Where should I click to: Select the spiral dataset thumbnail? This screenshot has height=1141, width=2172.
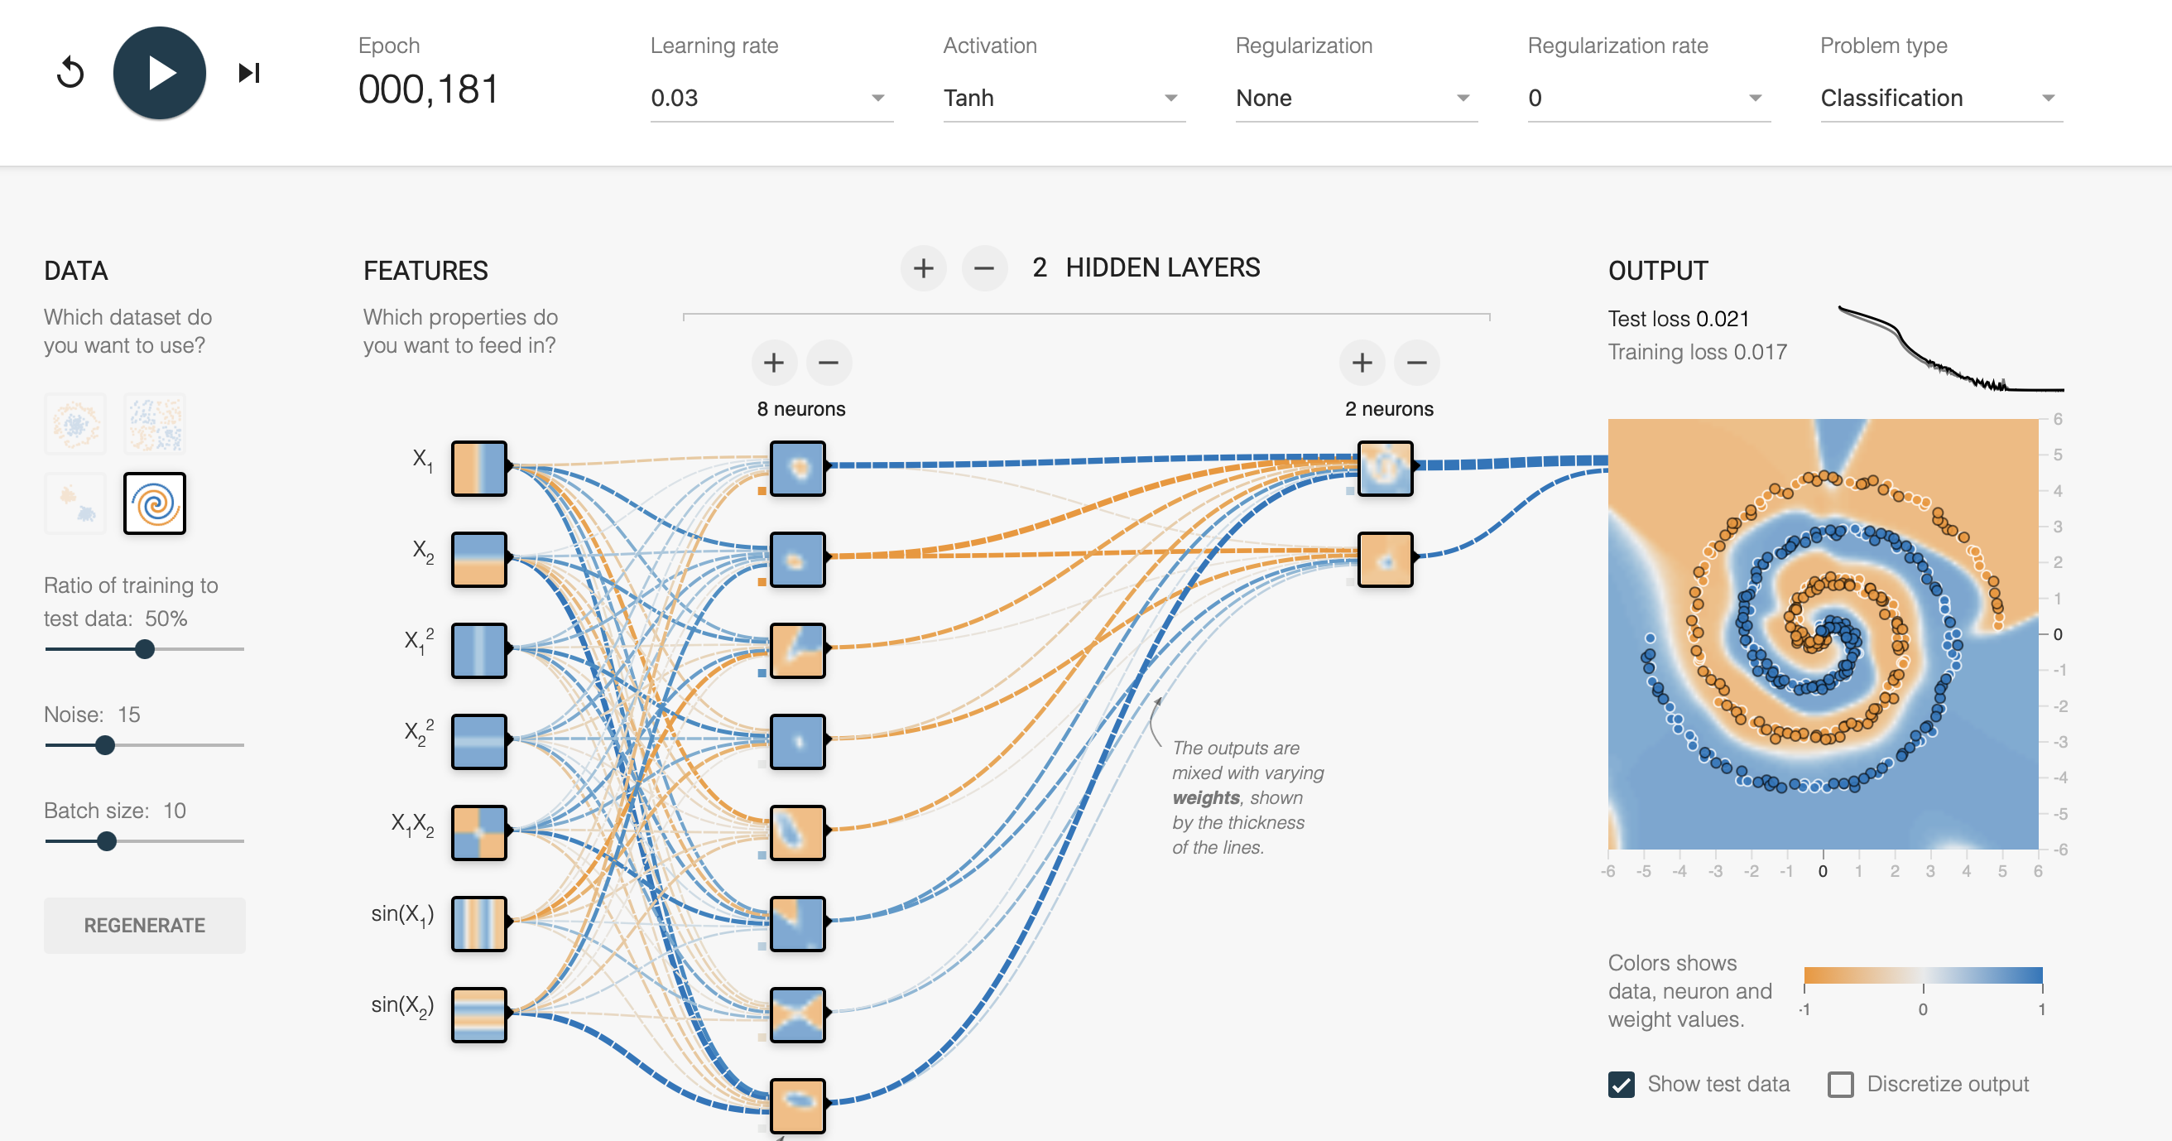[x=154, y=503]
